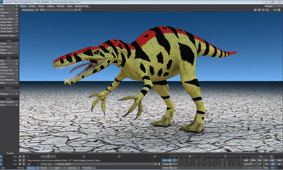Click viewport zoom magnifier icon
The height and width of the screenshot is (170, 283).
267,10
